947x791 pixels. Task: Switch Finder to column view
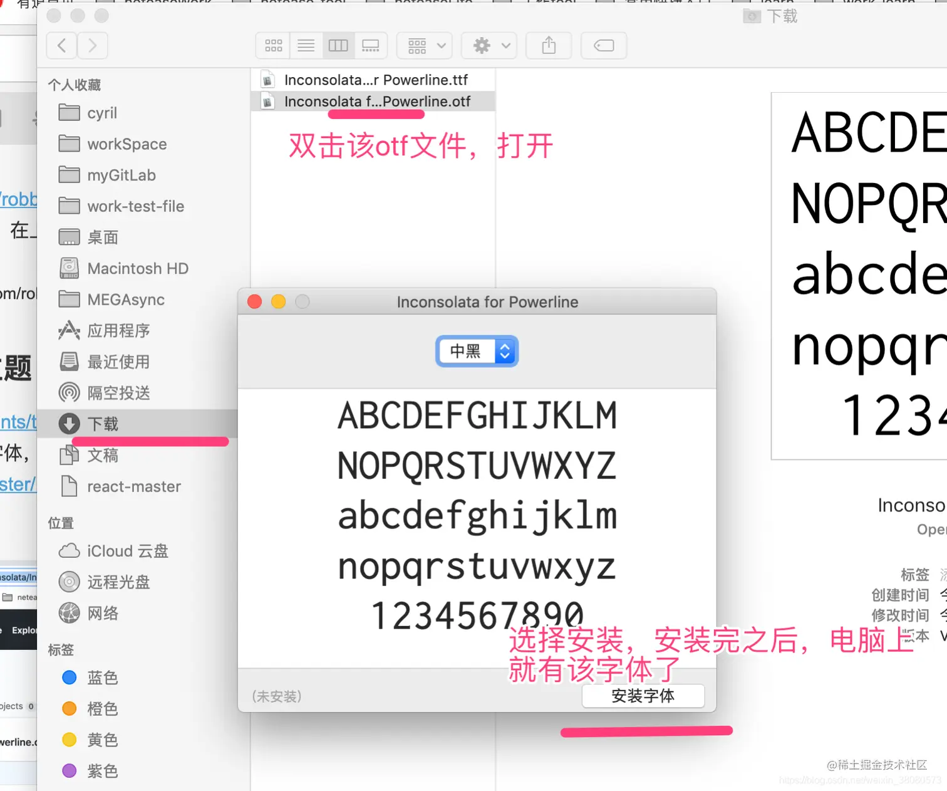[x=338, y=45]
